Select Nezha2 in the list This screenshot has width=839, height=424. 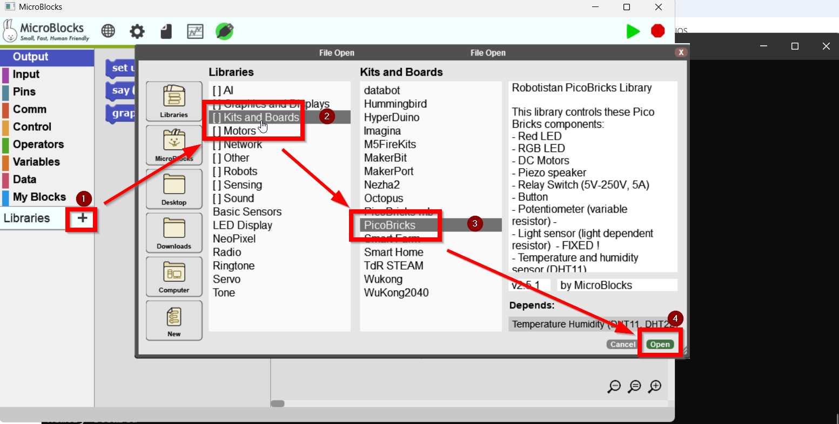point(431,185)
